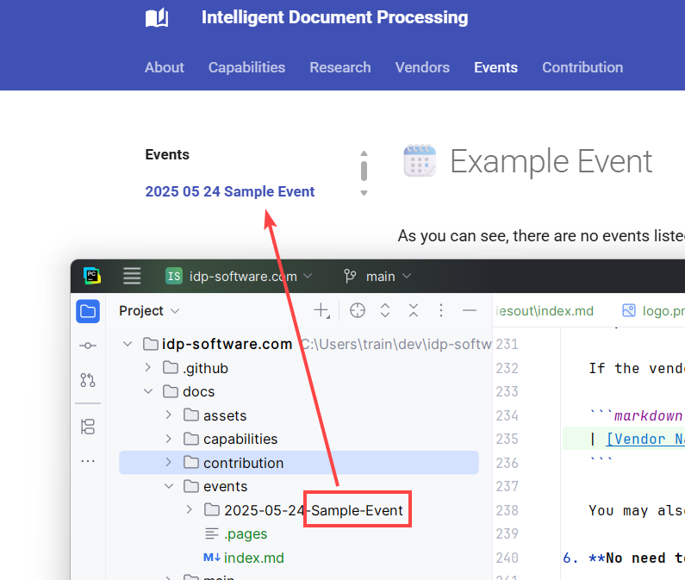The width and height of the screenshot is (685, 580).
Task: Click the markdown code fence label on line 234
Action: [648, 415]
